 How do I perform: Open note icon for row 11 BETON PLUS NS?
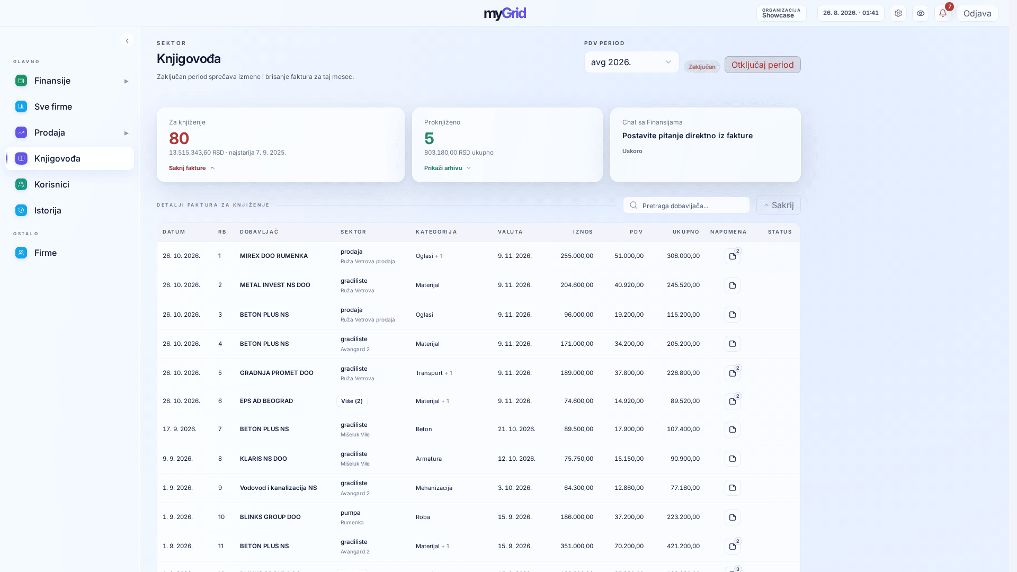click(733, 547)
